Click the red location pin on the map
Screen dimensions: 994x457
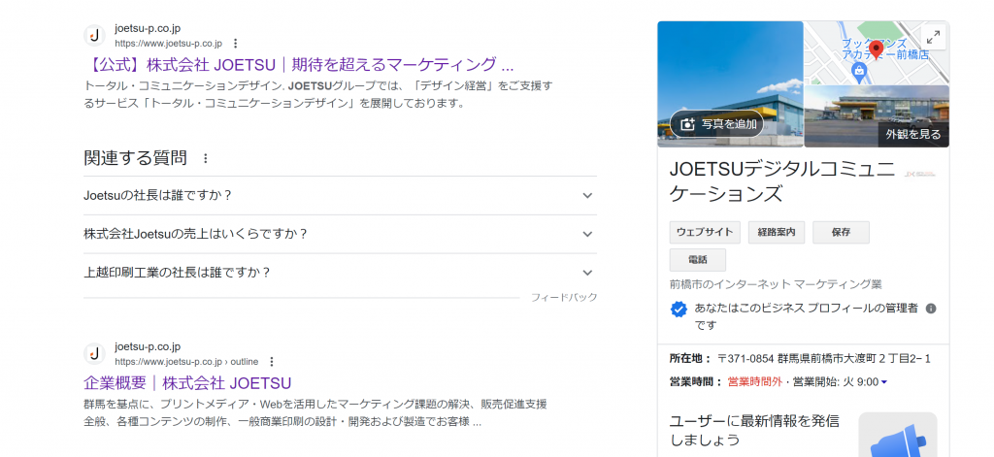[877, 49]
